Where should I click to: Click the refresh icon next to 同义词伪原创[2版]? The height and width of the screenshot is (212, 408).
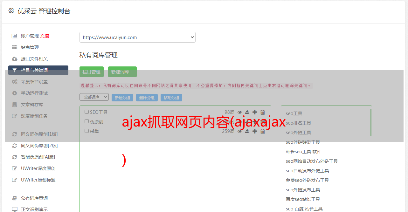click(15, 146)
